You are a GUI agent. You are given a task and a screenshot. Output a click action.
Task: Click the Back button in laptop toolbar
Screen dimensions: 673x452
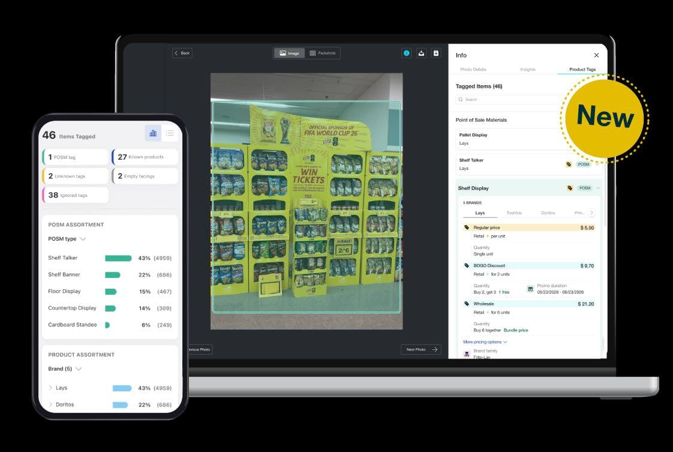(182, 53)
